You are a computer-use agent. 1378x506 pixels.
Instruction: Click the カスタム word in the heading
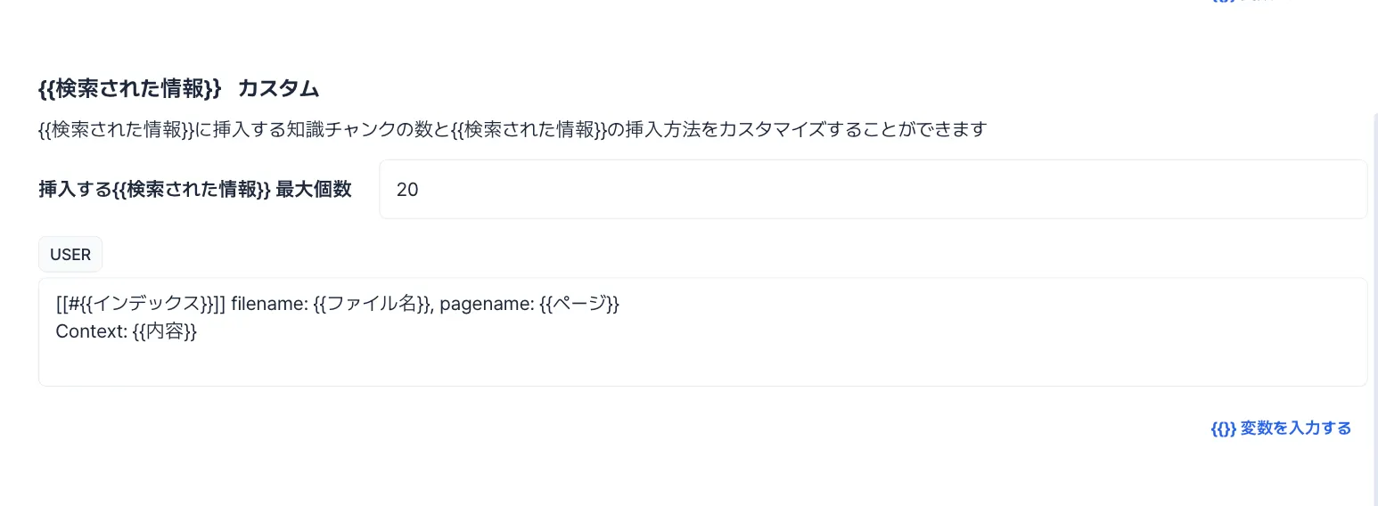point(278,89)
